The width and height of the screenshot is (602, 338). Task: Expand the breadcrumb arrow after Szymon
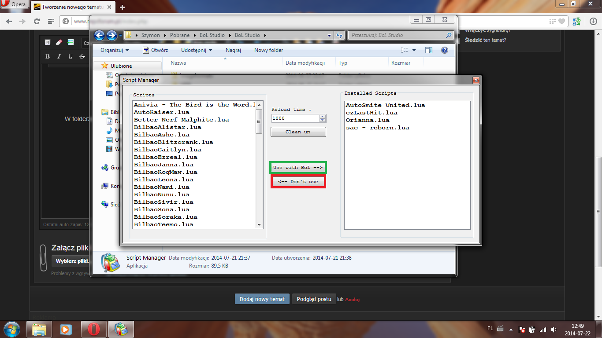point(164,35)
